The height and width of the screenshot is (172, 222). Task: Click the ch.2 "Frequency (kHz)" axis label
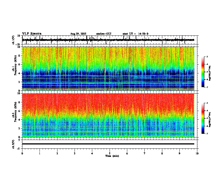click(15, 112)
